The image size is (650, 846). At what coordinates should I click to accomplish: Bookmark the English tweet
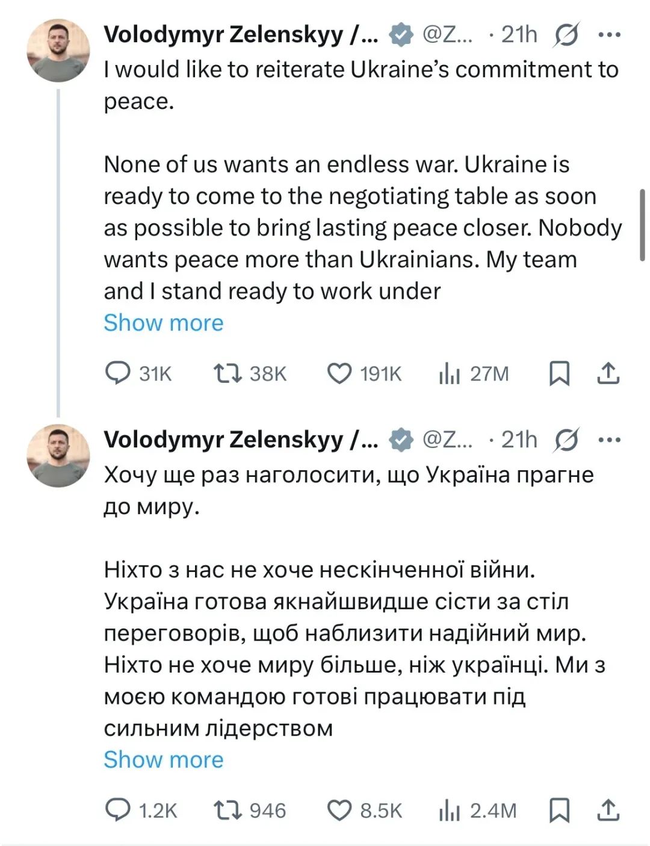point(559,373)
